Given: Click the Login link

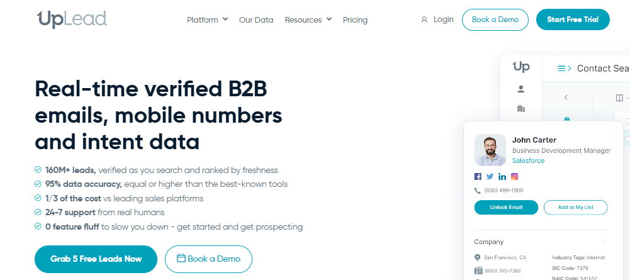Looking at the screenshot, I should [437, 20].
